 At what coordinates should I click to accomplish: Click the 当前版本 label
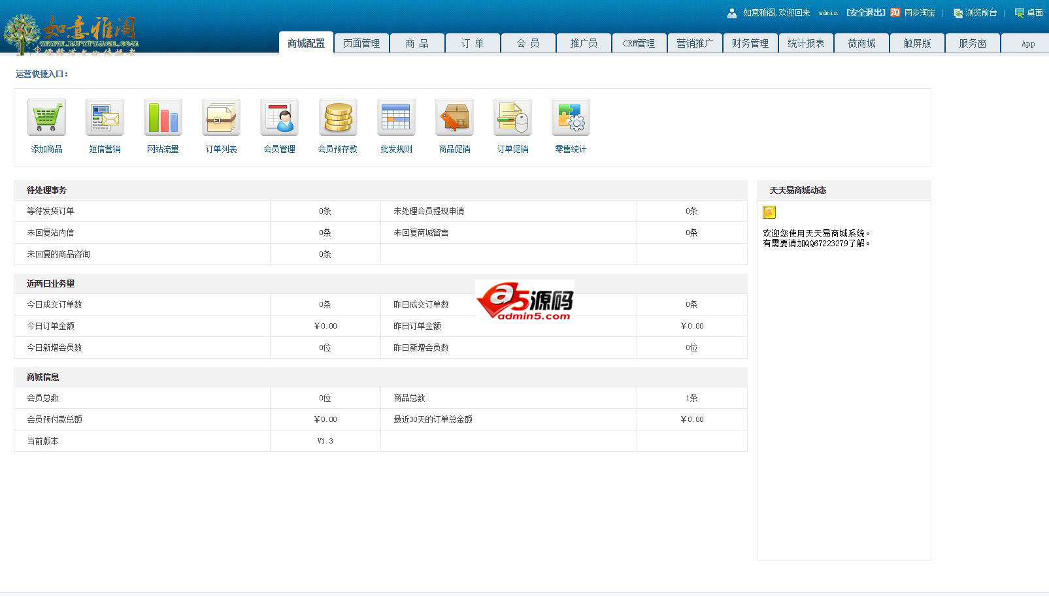[42, 441]
